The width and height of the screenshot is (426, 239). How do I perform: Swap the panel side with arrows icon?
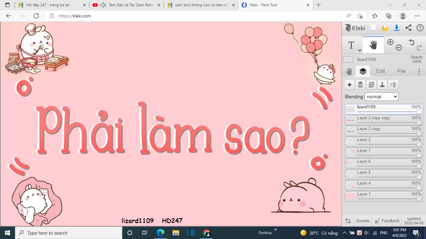[348, 221]
